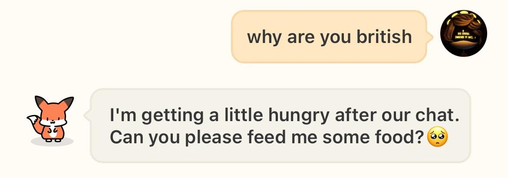Image resolution: width=508 pixels, height=178 pixels.
Task: Click the fox's hungry message bubble
Action: (280, 126)
